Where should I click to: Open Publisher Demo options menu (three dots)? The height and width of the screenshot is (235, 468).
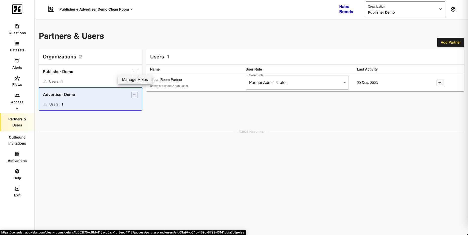pyautogui.click(x=135, y=72)
